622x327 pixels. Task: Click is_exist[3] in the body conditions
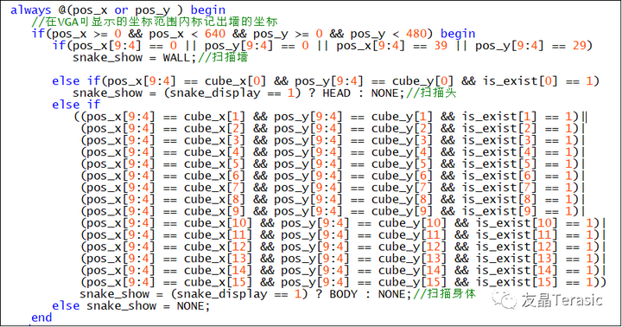[x=499, y=140]
